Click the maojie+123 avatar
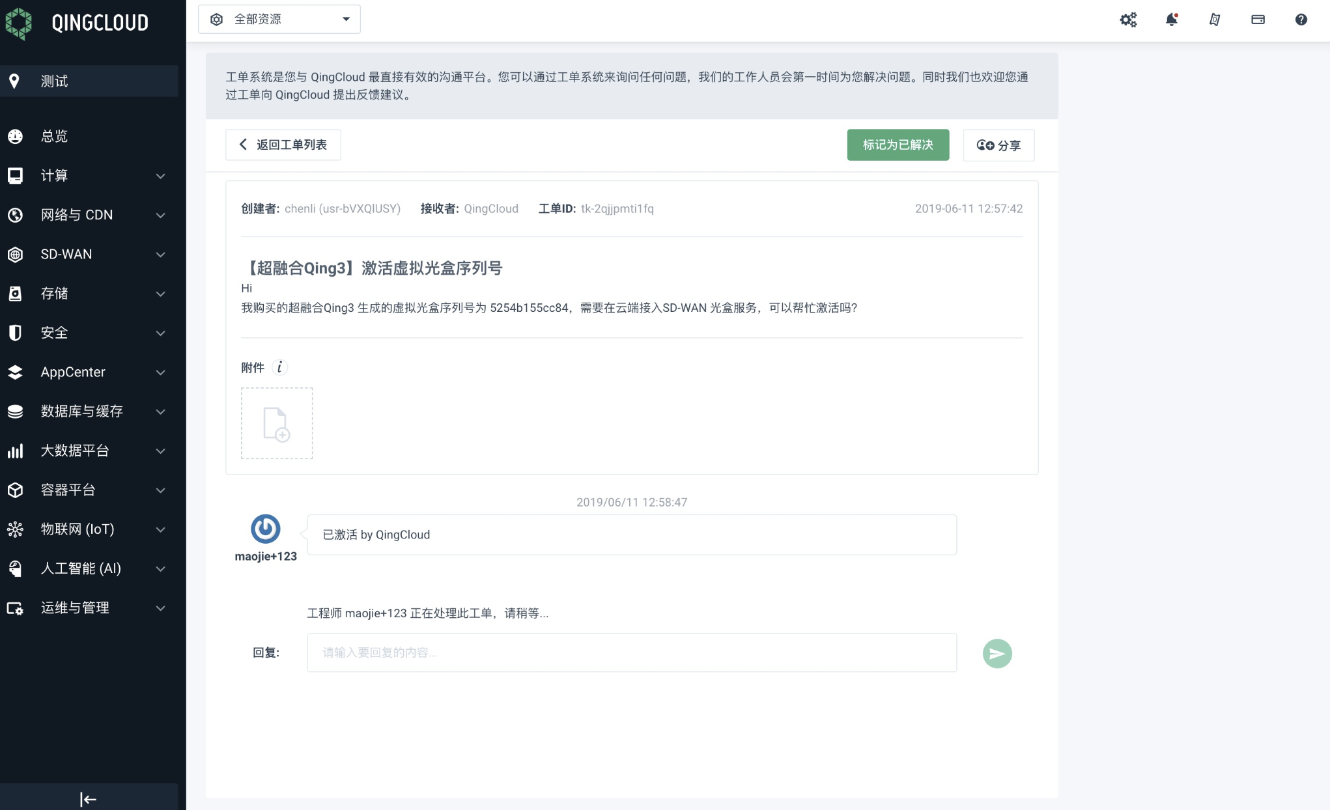 pos(266,529)
